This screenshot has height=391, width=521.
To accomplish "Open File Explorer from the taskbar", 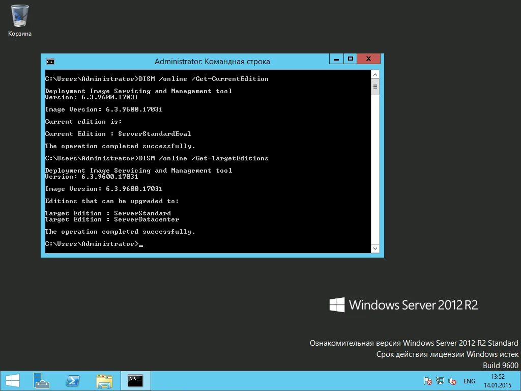I will 104,380.
